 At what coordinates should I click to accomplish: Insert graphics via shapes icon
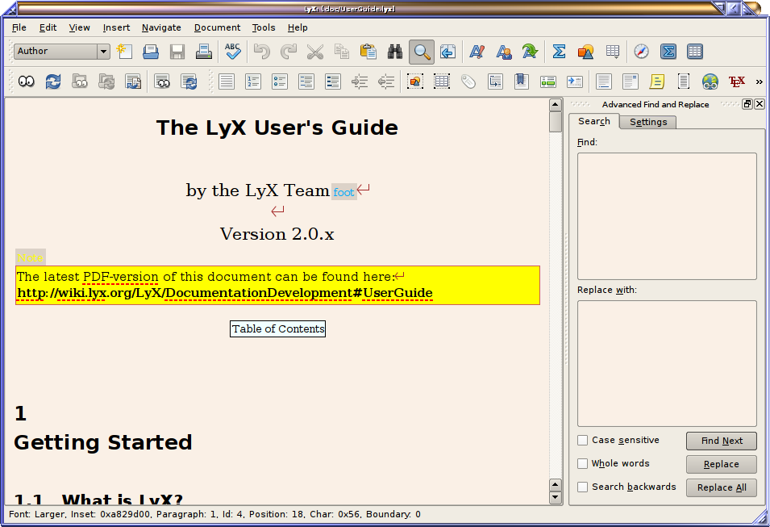[x=585, y=52]
